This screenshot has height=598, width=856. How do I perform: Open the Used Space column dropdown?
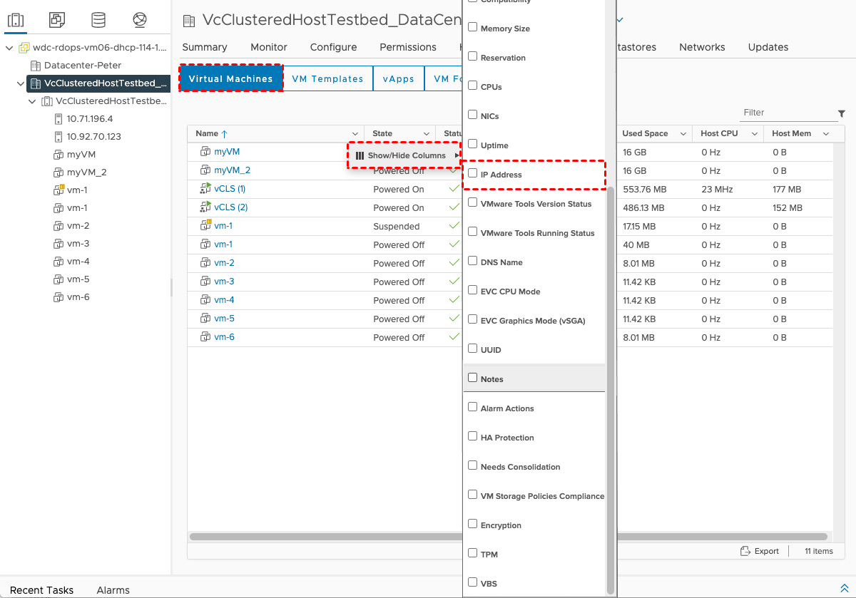tap(683, 134)
